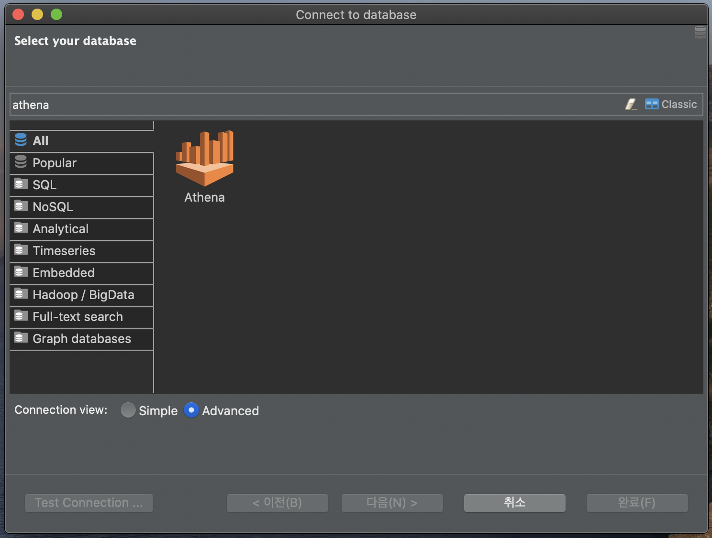The width and height of the screenshot is (712, 538).
Task: Open the Analytical category
Action: click(x=82, y=229)
